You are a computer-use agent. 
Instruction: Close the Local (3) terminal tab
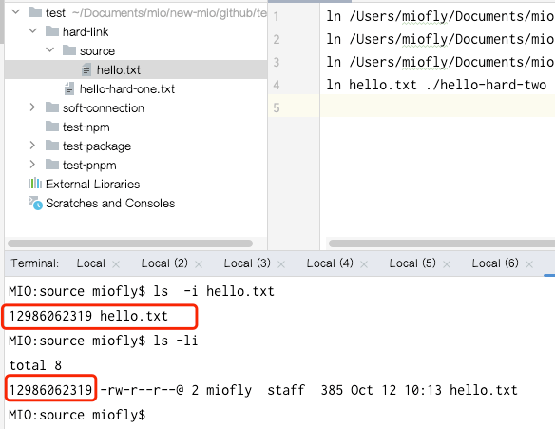click(281, 264)
